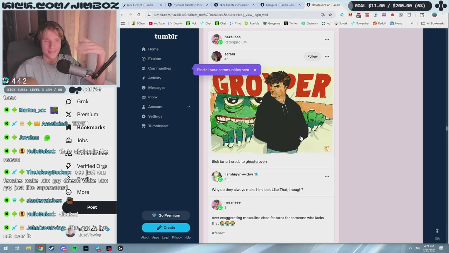Viewport: 449px width, 253px height.
Task: Switch to "Nick Fuentes's Pumpkin" tab
Action: point(234,5)
